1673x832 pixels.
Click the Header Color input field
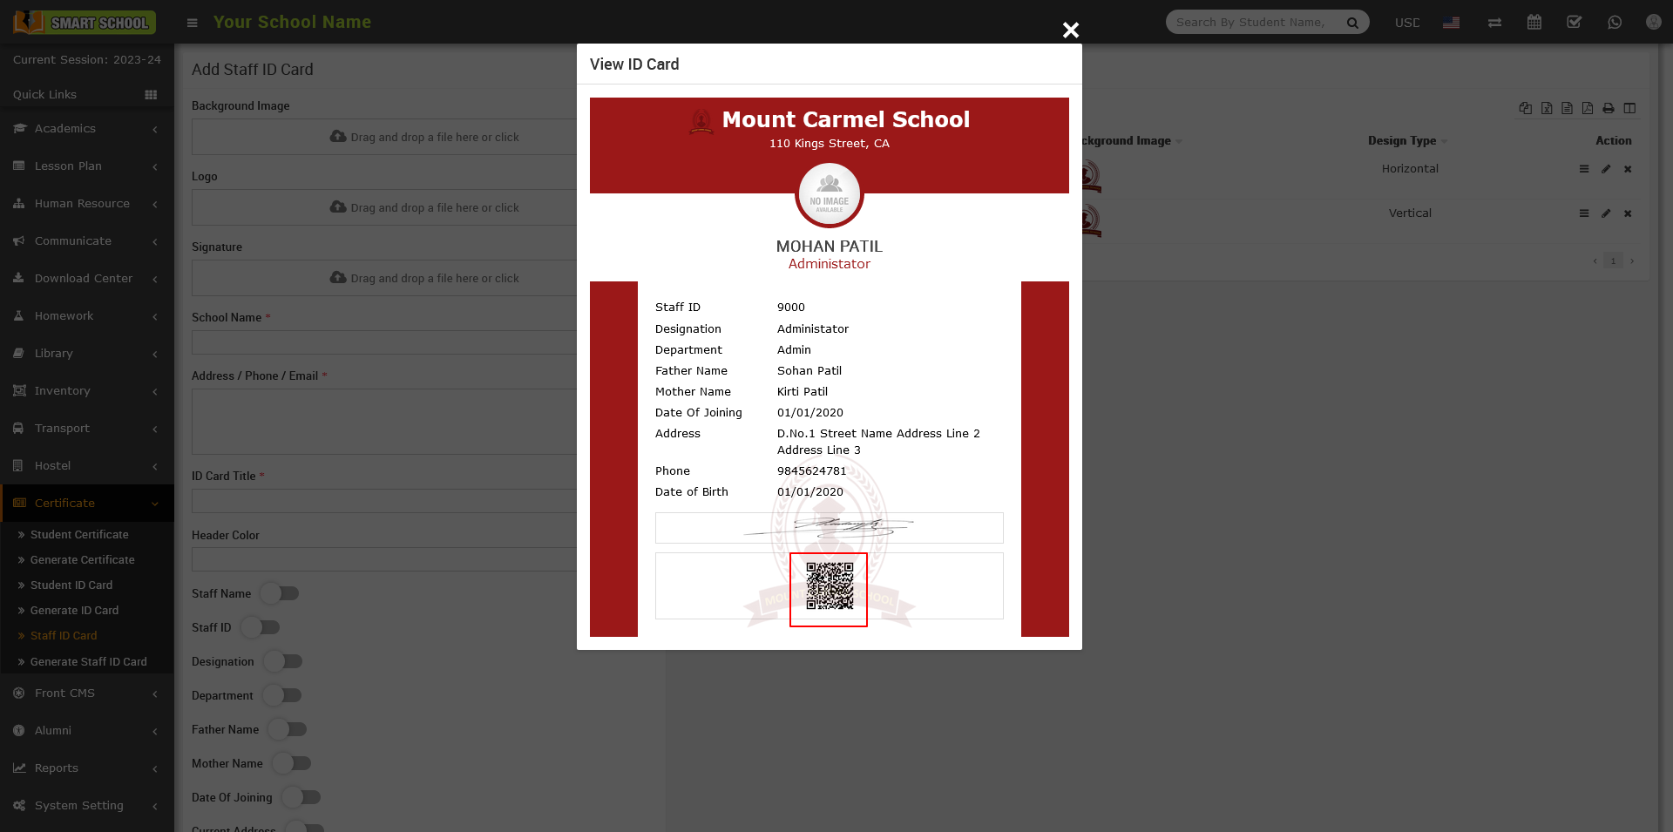pos(383,559)
